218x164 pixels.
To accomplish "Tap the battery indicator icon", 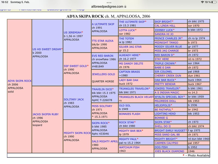I will 213,2.
